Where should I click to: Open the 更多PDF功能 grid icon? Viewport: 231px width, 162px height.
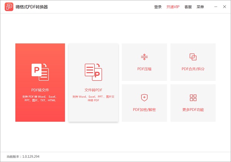(193, 98)
